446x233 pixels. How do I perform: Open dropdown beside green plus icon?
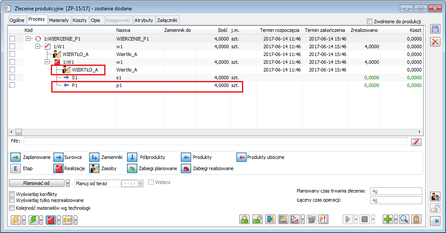point(396,219)
